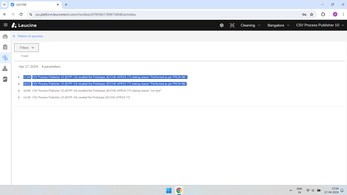Open the taskbar clock and date
Viewport: 347px width, 195px height.
[332, 190]
